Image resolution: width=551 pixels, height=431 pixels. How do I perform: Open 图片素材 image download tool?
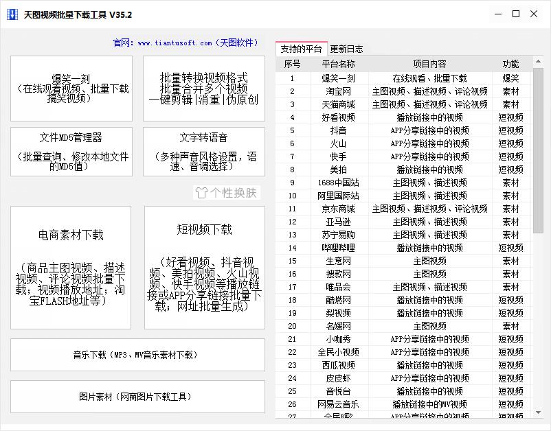pos(137,397)
